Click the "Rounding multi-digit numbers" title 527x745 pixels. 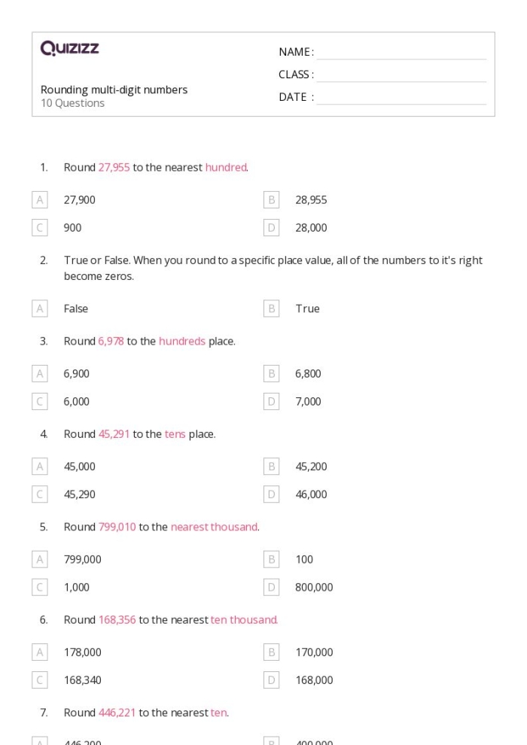tap(114, 90)
